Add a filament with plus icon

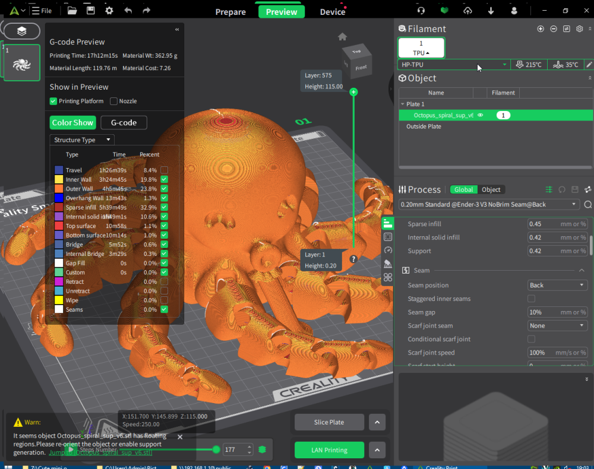(x=541, y=29)
